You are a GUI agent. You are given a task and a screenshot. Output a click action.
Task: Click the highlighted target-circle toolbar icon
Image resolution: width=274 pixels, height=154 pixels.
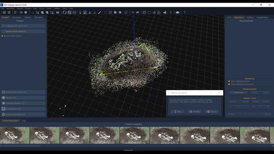pyautogui.click(x=69, y=12)
